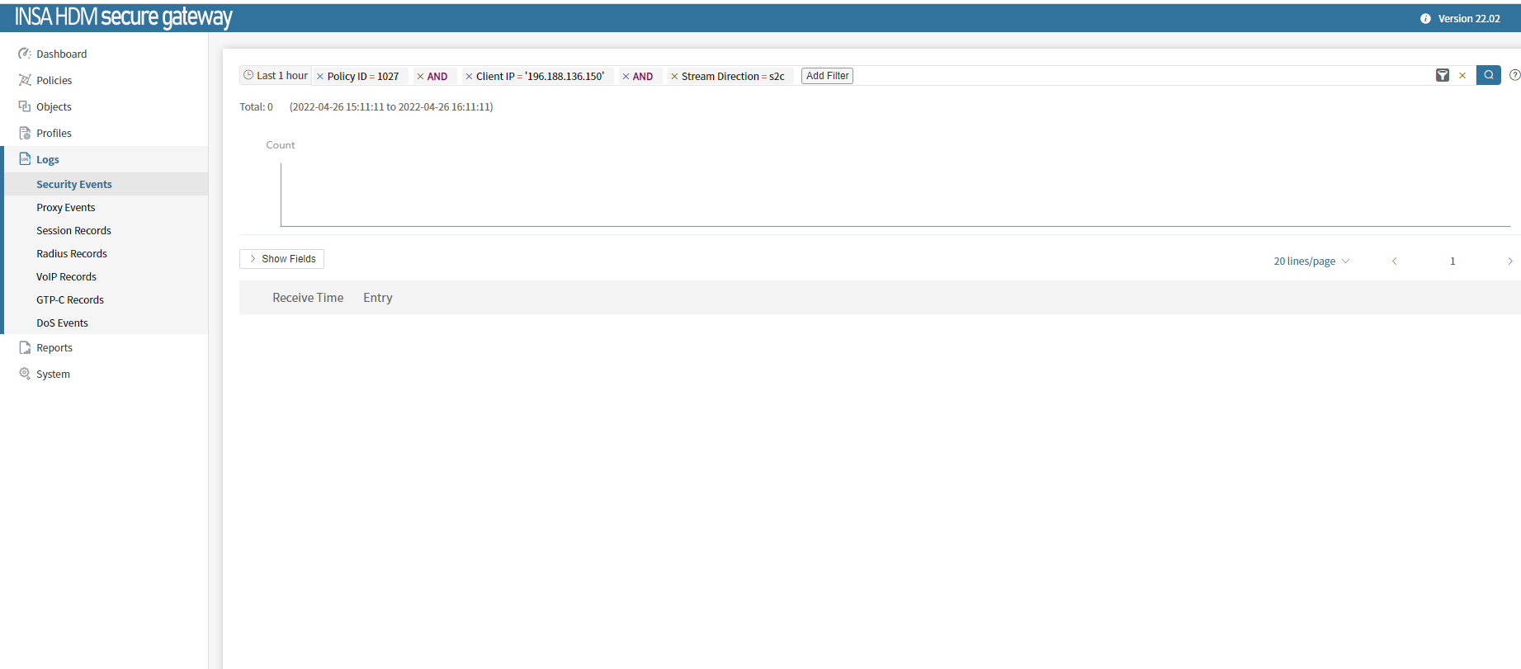Go to the previous results page

1394,261
